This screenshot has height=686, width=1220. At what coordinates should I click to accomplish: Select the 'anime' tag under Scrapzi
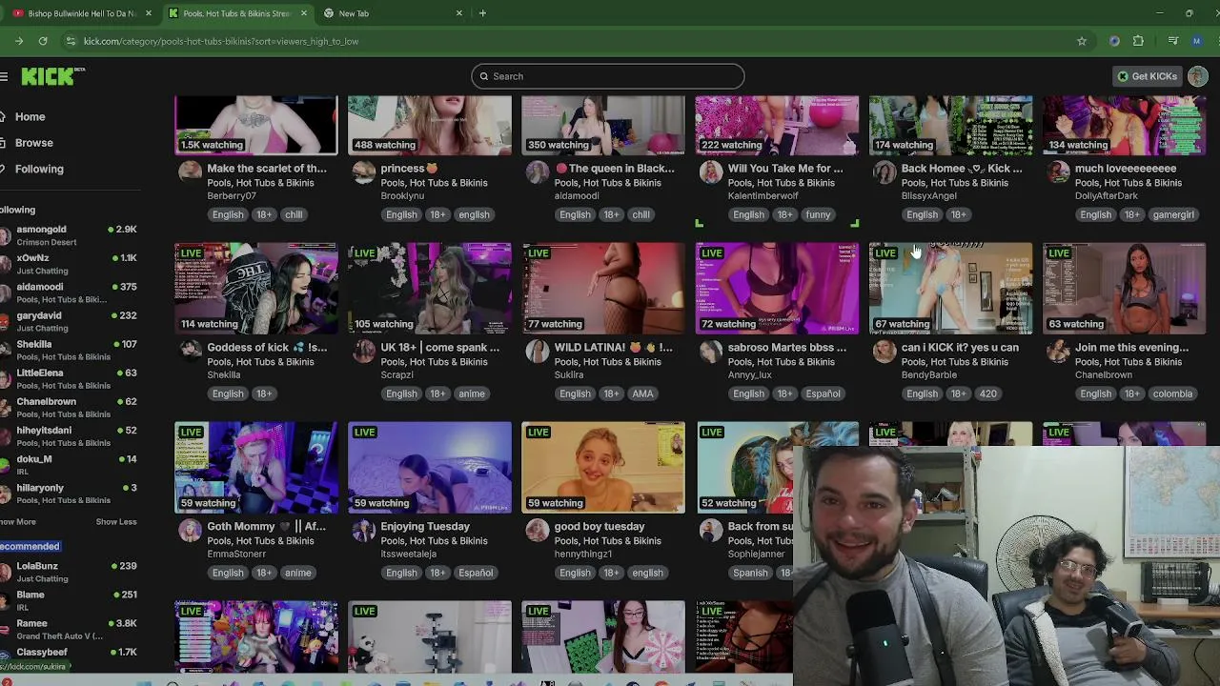[471, 393]
